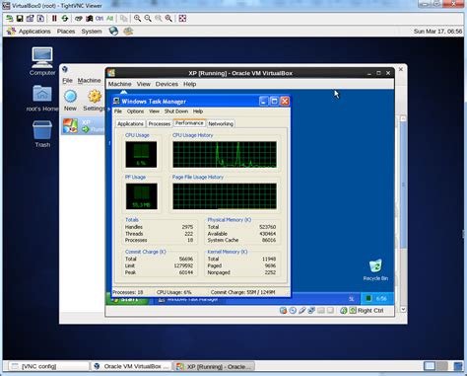Open the GNOME Applications menu
The image size is (467, 376).
click(x=34, y=32)
